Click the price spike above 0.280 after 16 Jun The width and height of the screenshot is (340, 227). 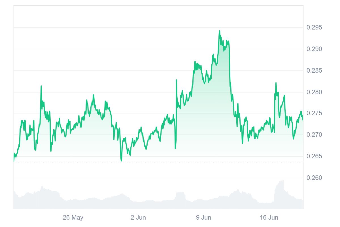(x=276, y=83)
